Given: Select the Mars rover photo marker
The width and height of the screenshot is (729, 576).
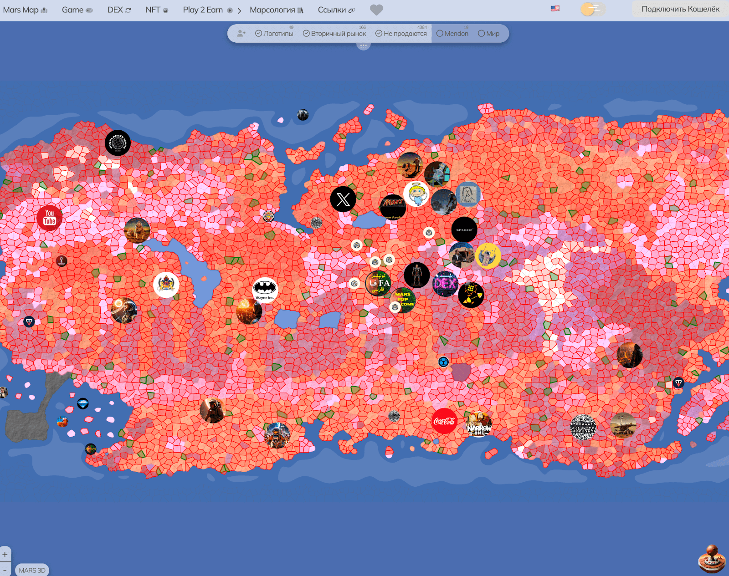Looking at the screenshot, I should click(623, 425).
